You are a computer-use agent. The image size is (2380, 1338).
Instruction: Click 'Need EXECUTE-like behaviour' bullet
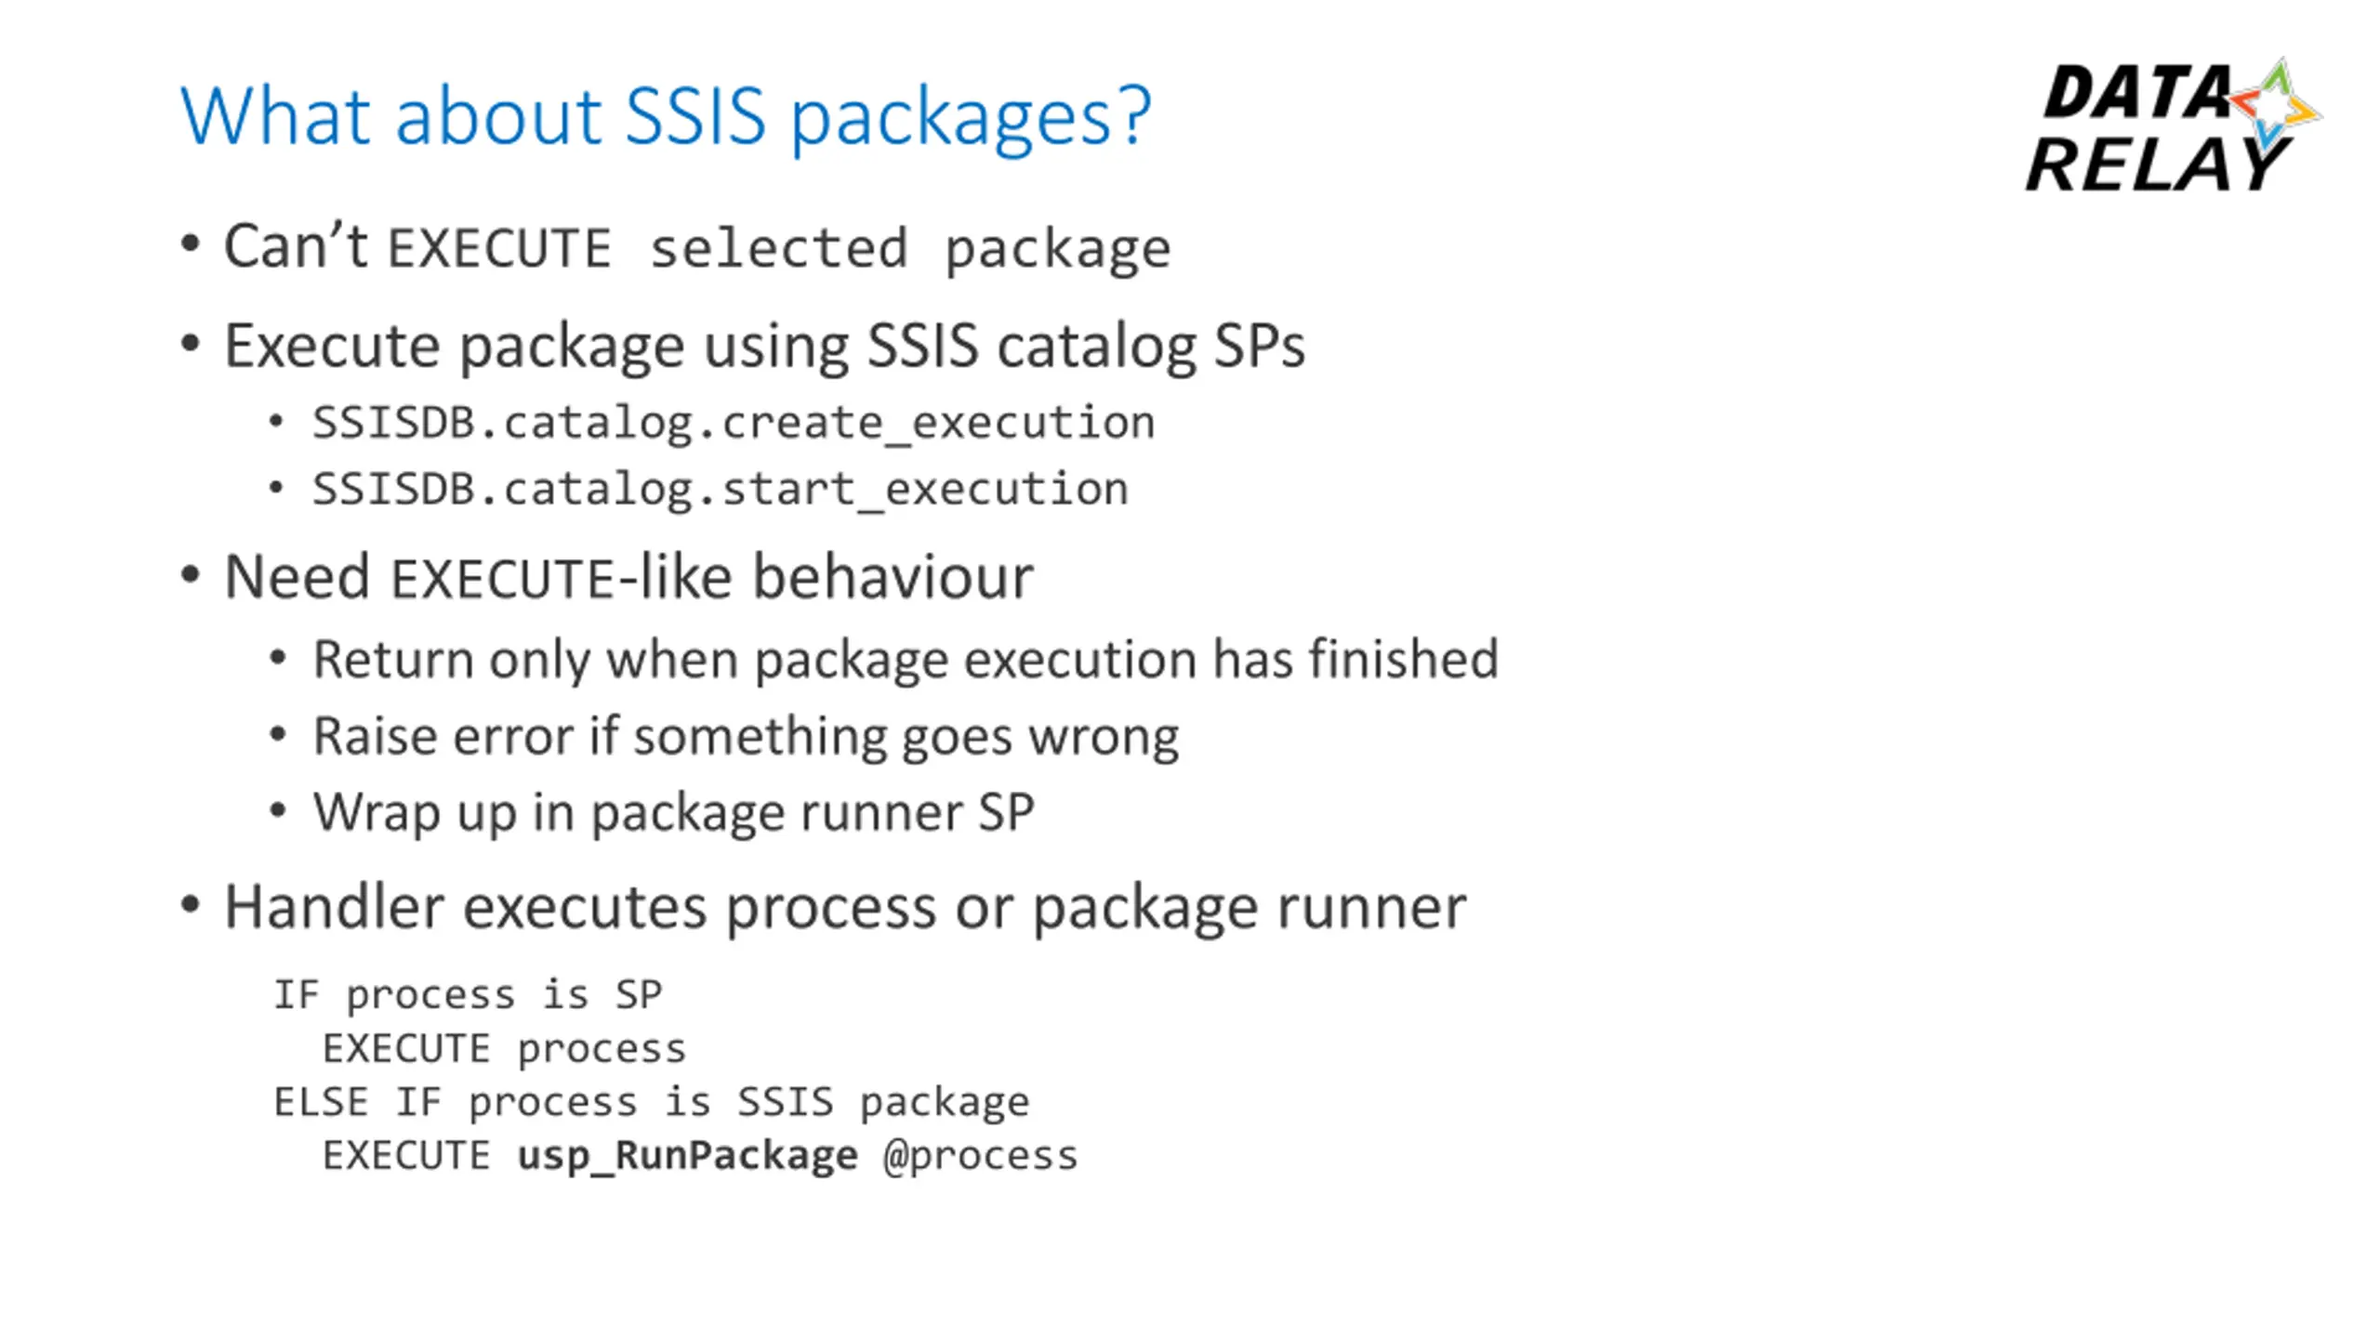coord(628,577)
